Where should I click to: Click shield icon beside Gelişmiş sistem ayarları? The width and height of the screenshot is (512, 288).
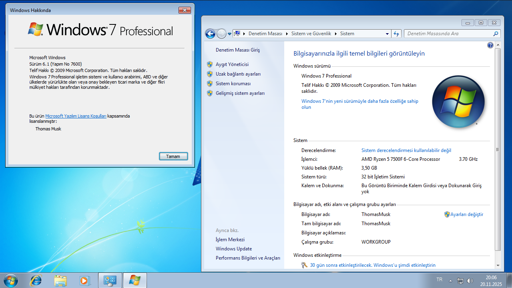(x=209, y=93)
